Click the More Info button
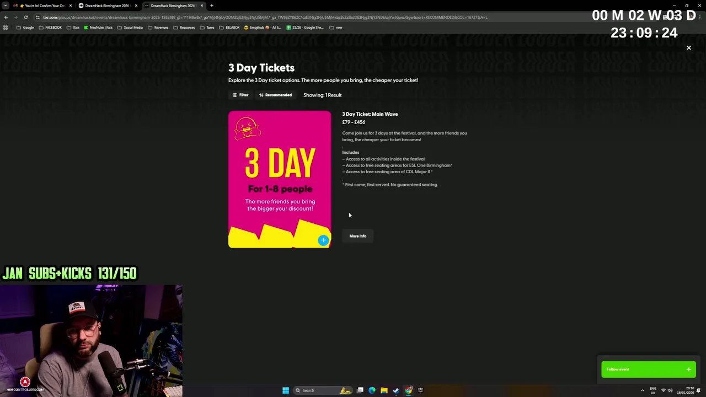This screenshot has height=397, width=706. coord(357,236)
